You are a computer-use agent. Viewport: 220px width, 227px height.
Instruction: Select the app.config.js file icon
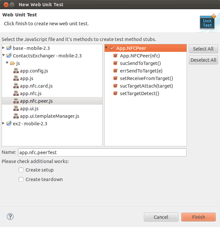pyautogui.click(x=16, y=71)
